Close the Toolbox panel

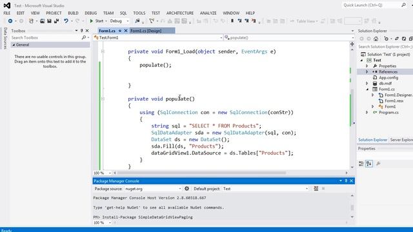point(87,30)
